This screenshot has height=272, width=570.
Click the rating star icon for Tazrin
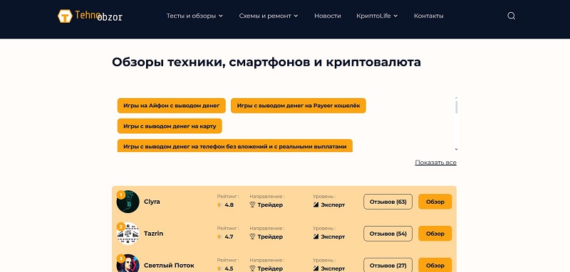tap(219, 236)
